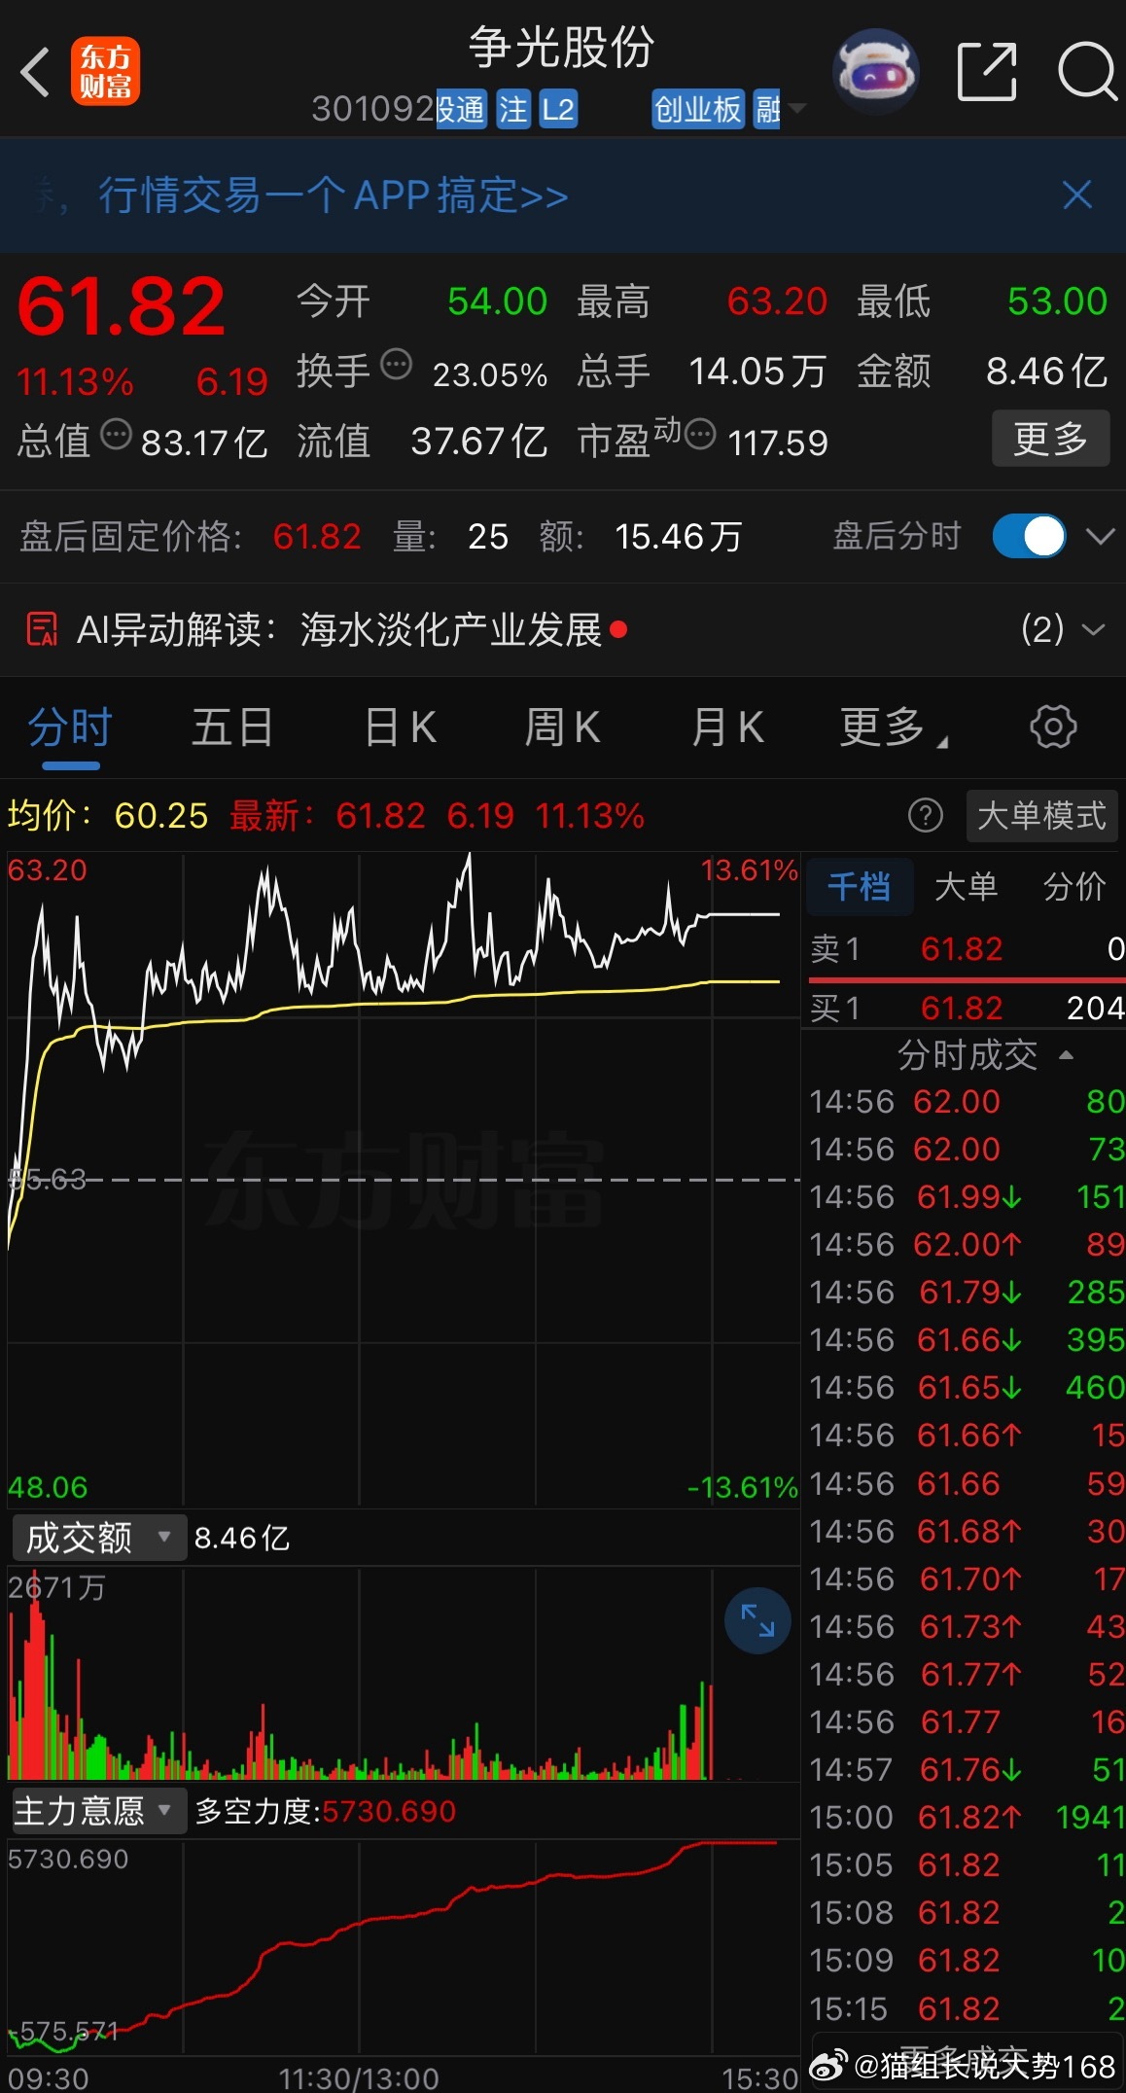This screenshot has width=1126, height=2093.
Task: Expand chart with fullscreen arrows icon
Action: (757, 1620)
